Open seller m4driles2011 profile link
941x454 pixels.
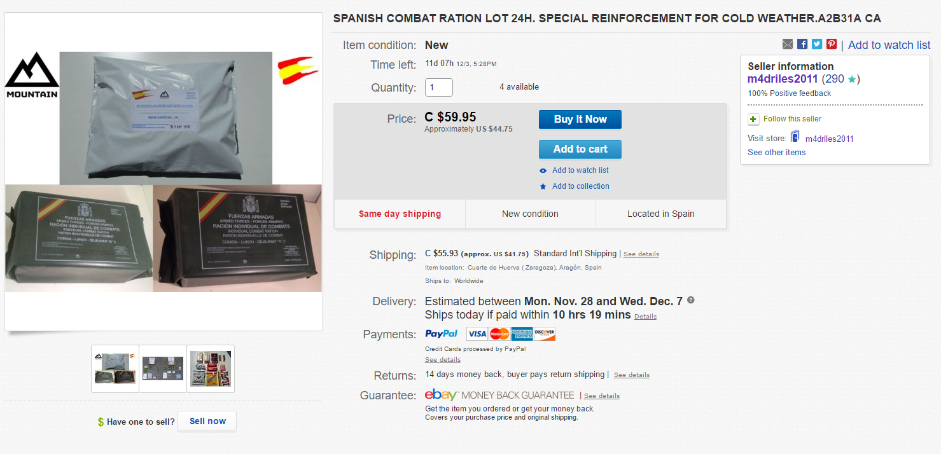783,79
